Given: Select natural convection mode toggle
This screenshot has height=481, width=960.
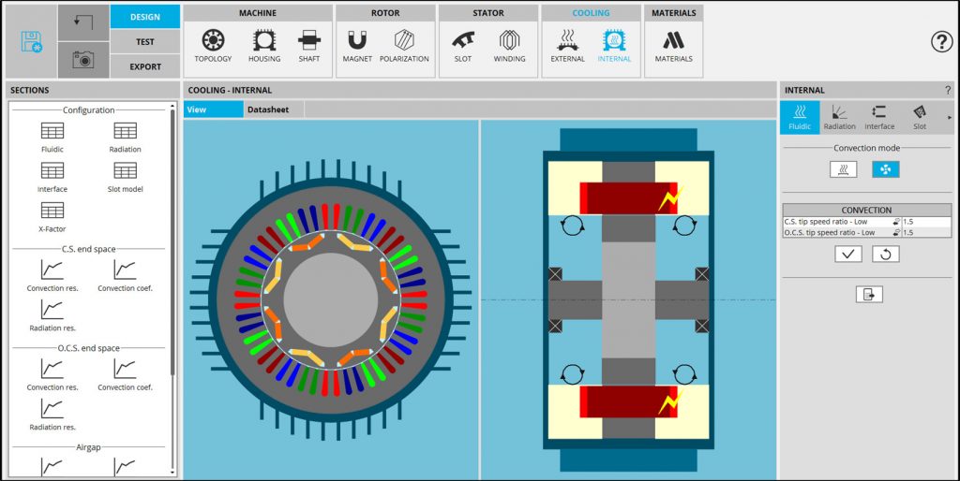Looking at the screenshot, I should (843, 169).
